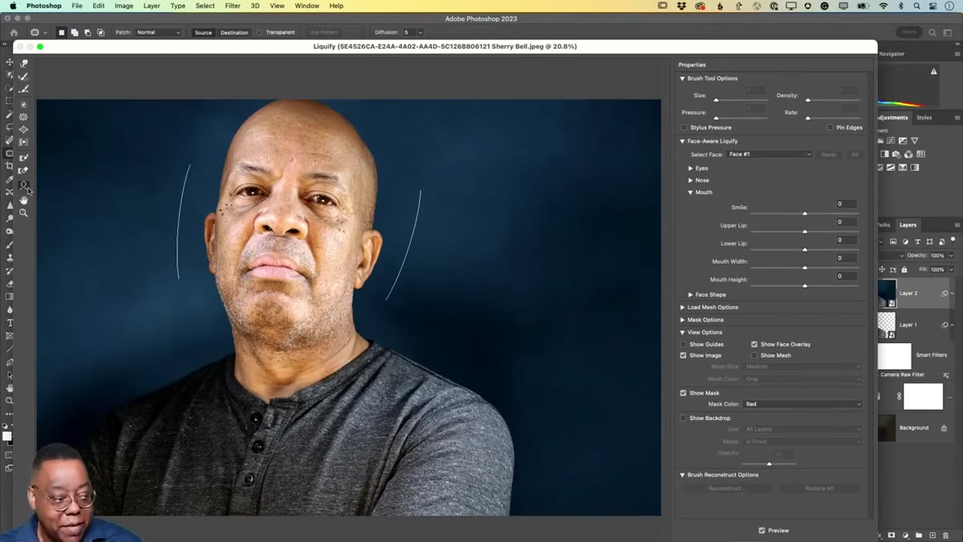The image size is (963, 542).
Task: Select the Eraser tool in main toolbar
Action: (10, 284)
